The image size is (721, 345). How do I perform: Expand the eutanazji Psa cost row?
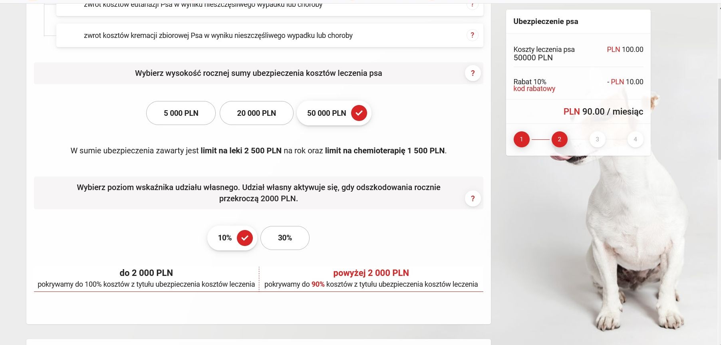(203, 6)
